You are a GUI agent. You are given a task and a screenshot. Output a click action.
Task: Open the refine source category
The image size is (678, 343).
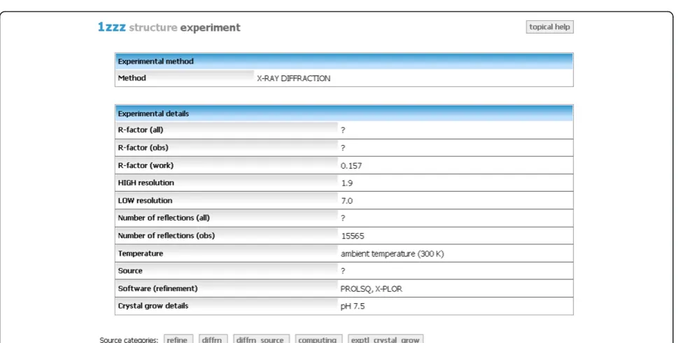tap(178, 339)
